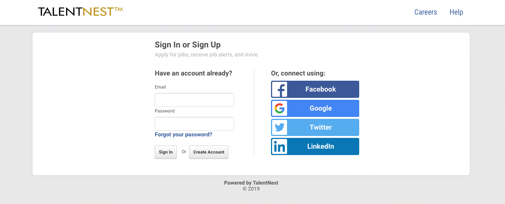The height and width of the screenshot is (204, 505).
Task: Click the Twitter bird icon
Action: click(x=280, y=127)
